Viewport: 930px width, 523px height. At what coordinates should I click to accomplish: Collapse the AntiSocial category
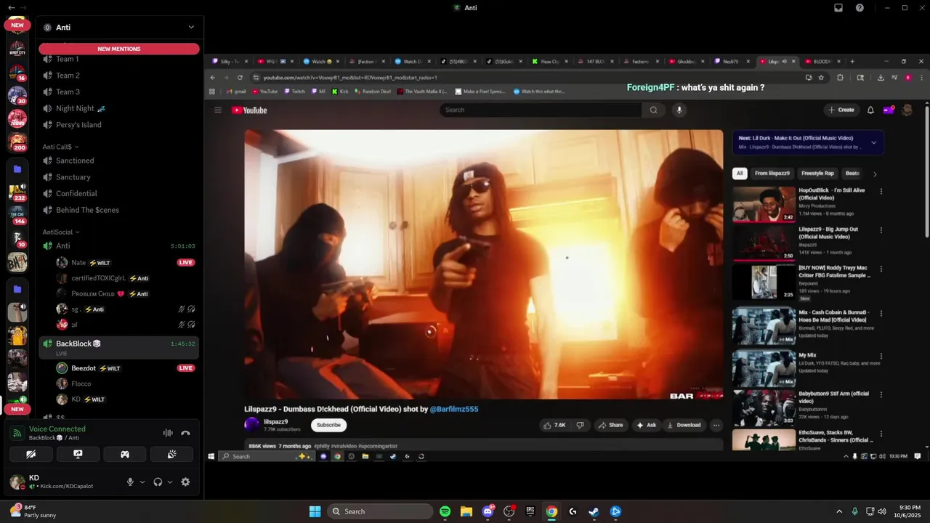click(61, 232)
